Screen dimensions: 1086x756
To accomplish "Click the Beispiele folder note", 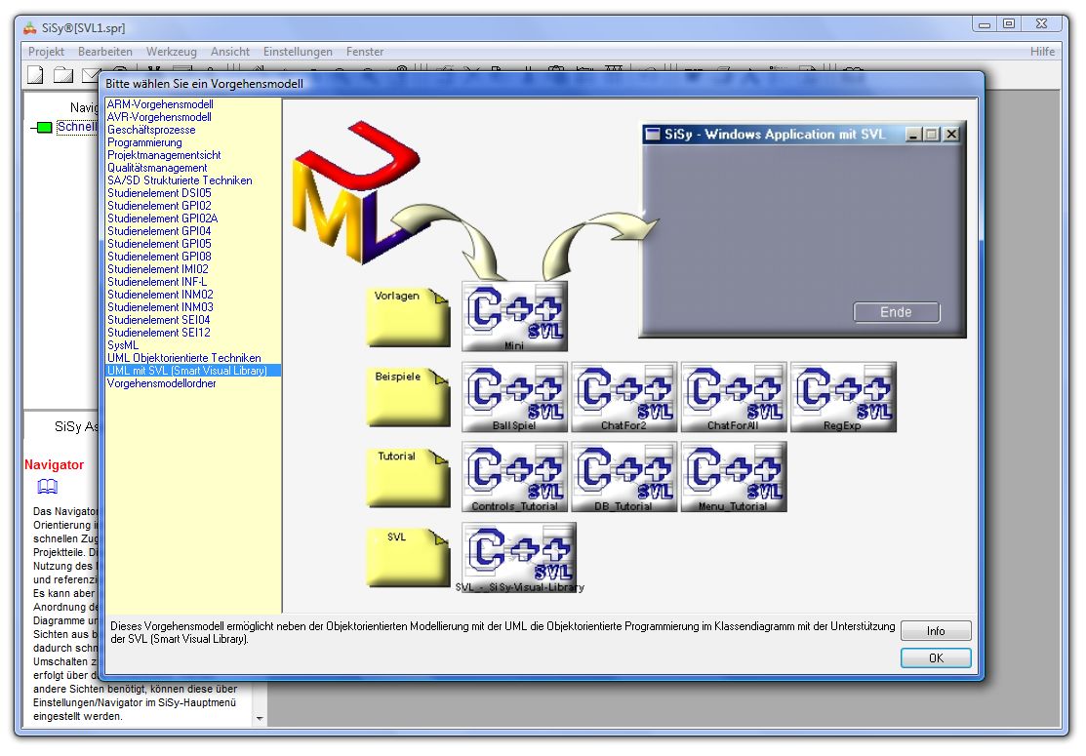I will click(408, 397).
